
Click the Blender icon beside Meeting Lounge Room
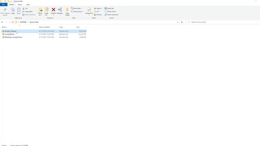3,37
